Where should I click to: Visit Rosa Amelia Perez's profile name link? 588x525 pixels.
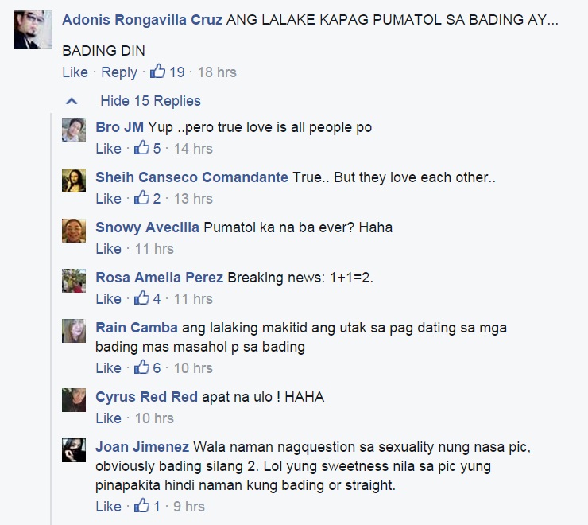[x=160, y=278]
